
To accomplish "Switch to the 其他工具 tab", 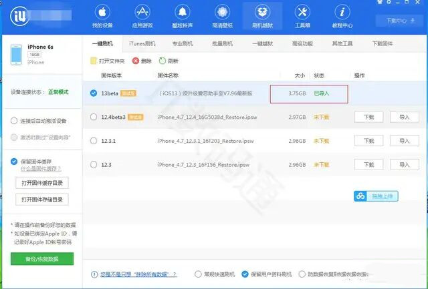I will click(342, 43).
